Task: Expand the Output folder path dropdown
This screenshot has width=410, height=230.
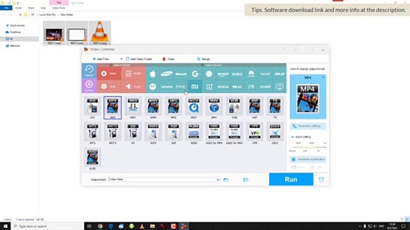Action: [218, 180]
